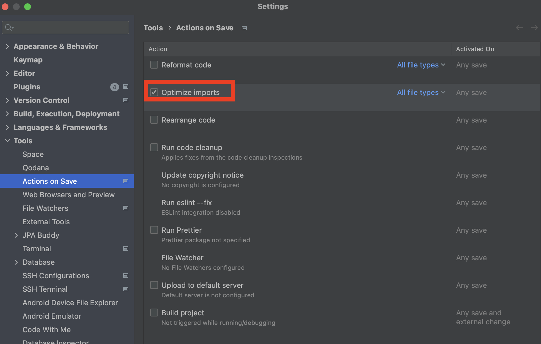541x344 pixels.
Task: Navigate forward with the right arrow icon
Action: tap(534, 28)
